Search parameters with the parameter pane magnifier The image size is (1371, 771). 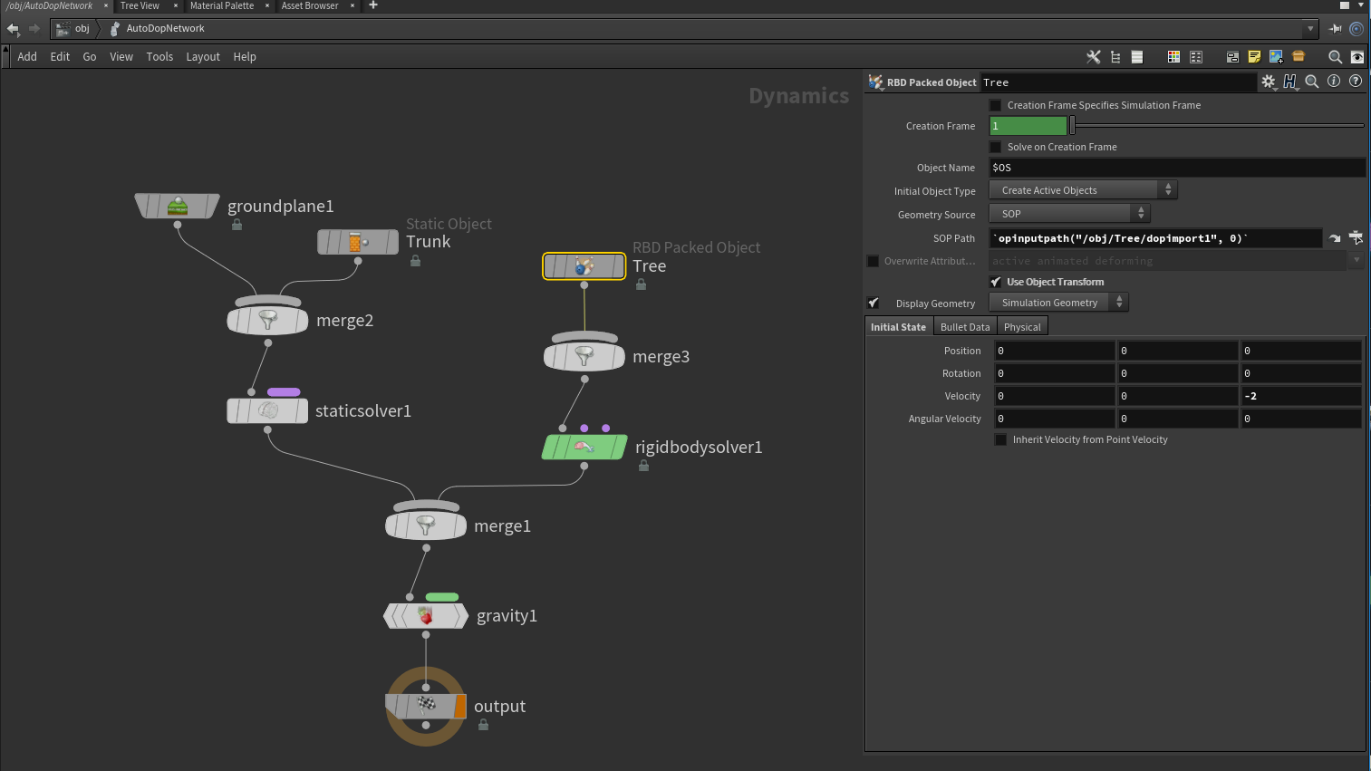coord(1311,82)
